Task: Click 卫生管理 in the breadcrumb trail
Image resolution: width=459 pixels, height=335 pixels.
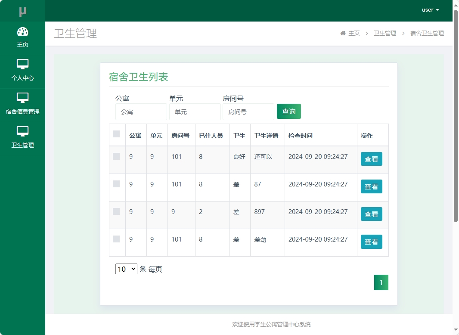Action: click(385, 33)
